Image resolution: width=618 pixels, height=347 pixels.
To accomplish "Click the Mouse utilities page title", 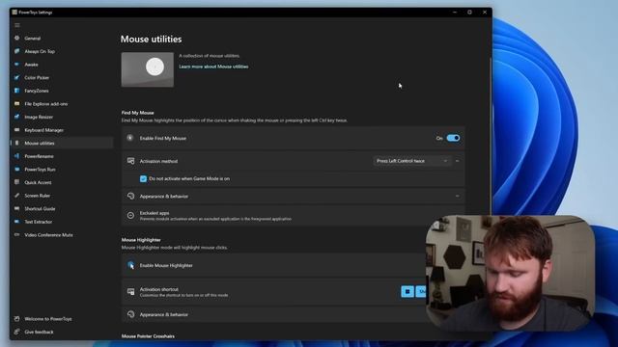I will point(152,39).
